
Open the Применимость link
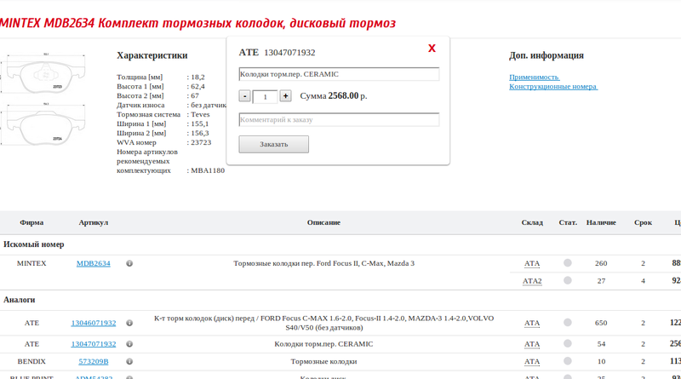point(534,77)
